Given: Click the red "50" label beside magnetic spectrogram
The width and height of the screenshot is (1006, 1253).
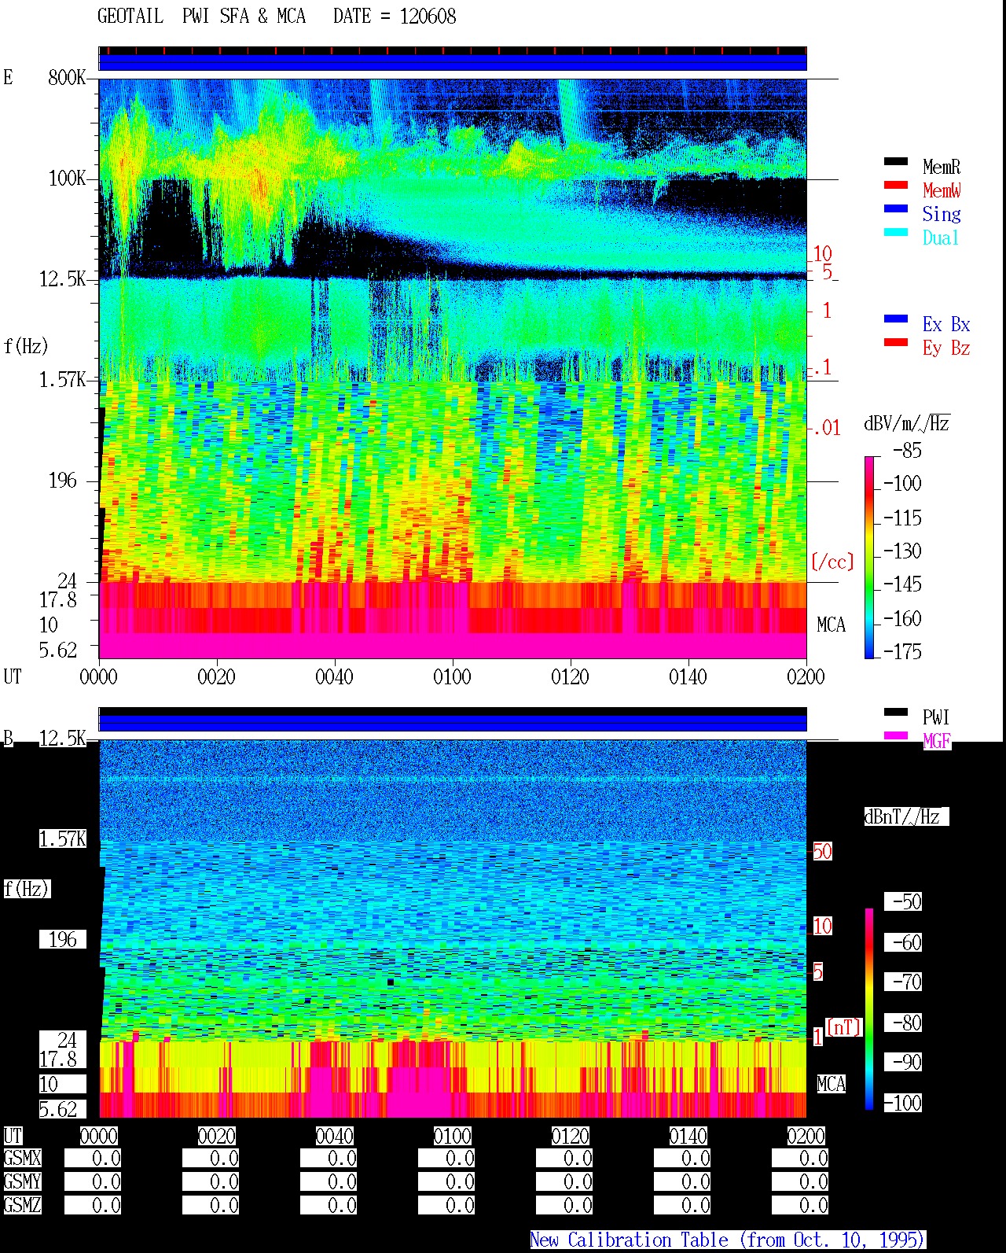Looking at the screenshot, I should click(822, 851).
